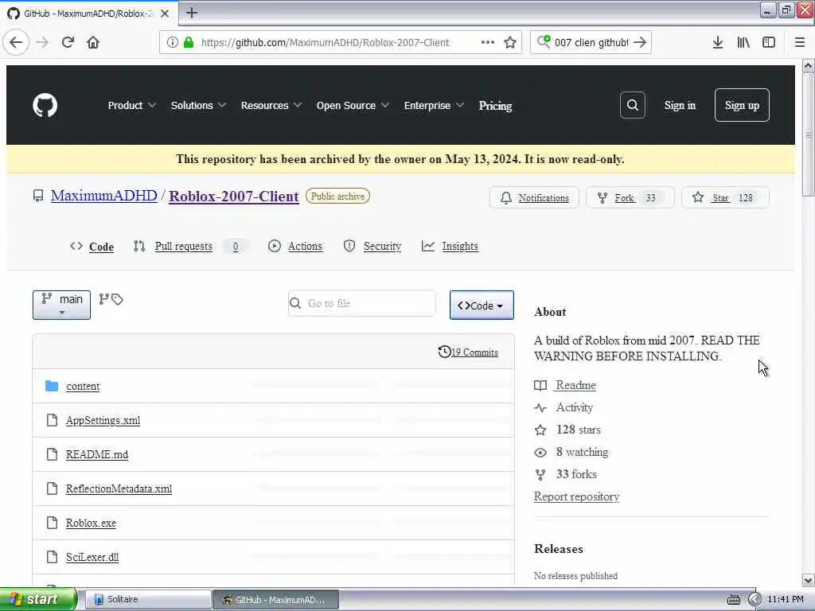Click the search engine magnifier icon
The height and width of the screenshot is (611, 815).
coord(544,41)
